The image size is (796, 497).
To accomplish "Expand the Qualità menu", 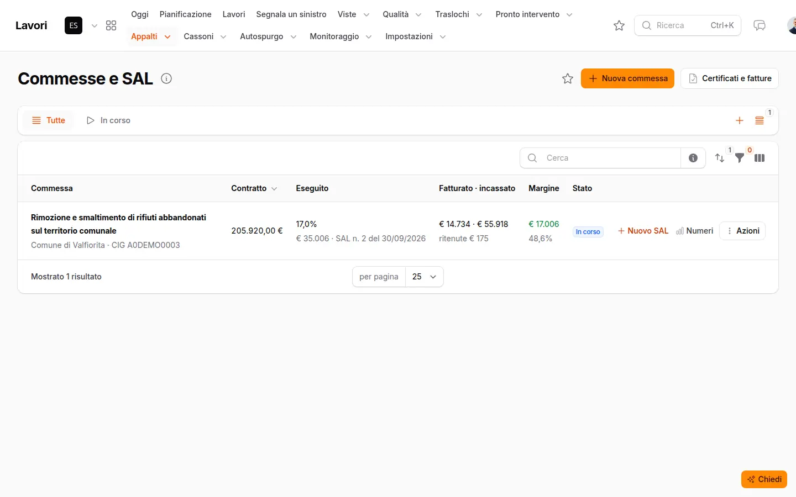I will pyautogui.click(x=402, y=14).
